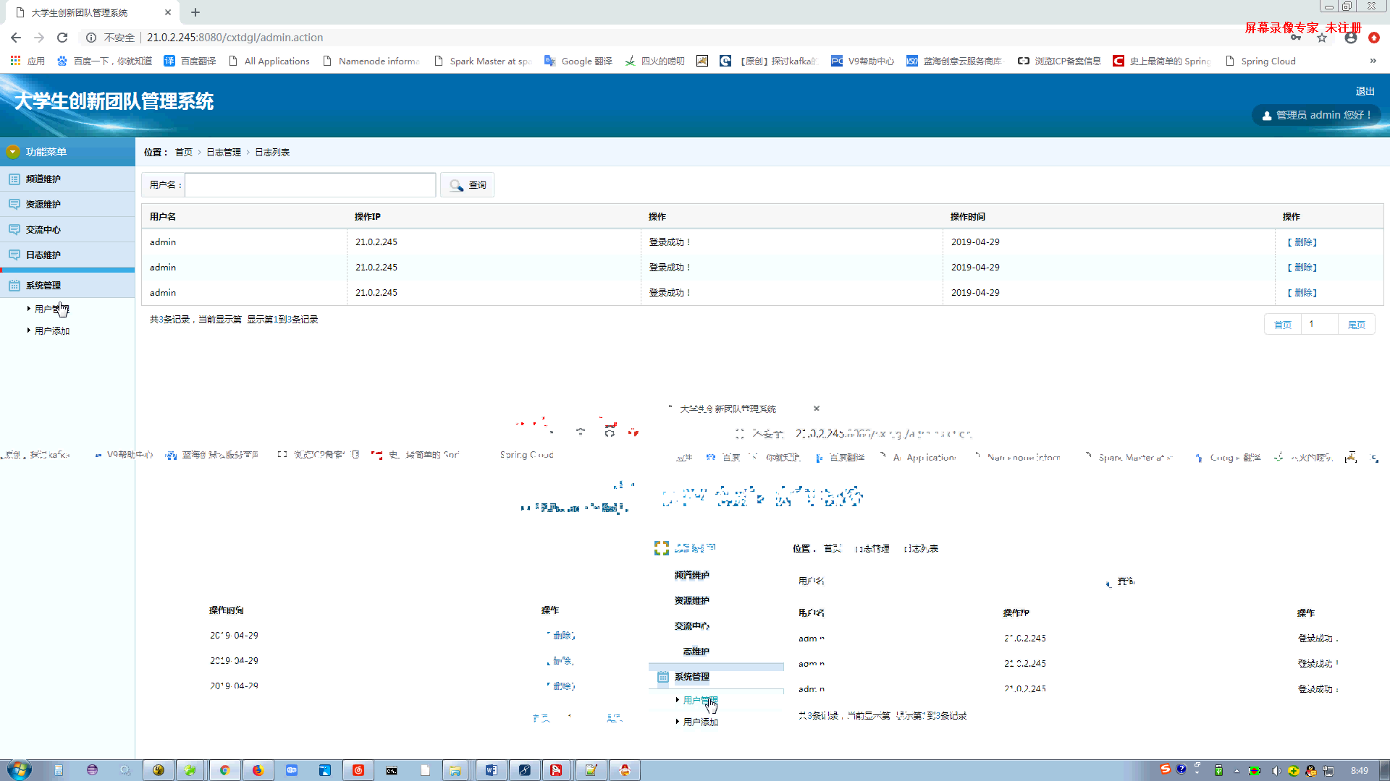Open the Windows Start button
Screen dimensions: 1390x781
pyautogui.click(x=19, y=769)
